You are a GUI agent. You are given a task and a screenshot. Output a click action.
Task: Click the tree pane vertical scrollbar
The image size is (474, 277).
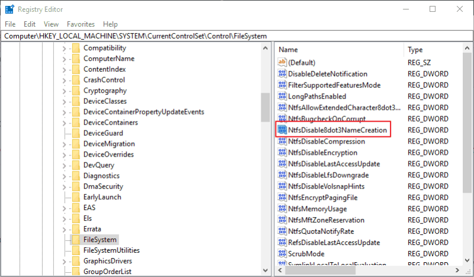265,107
